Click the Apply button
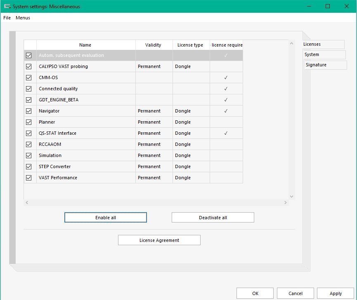The width and height of the screenshot is (357, 300). [x=335, y=293]
